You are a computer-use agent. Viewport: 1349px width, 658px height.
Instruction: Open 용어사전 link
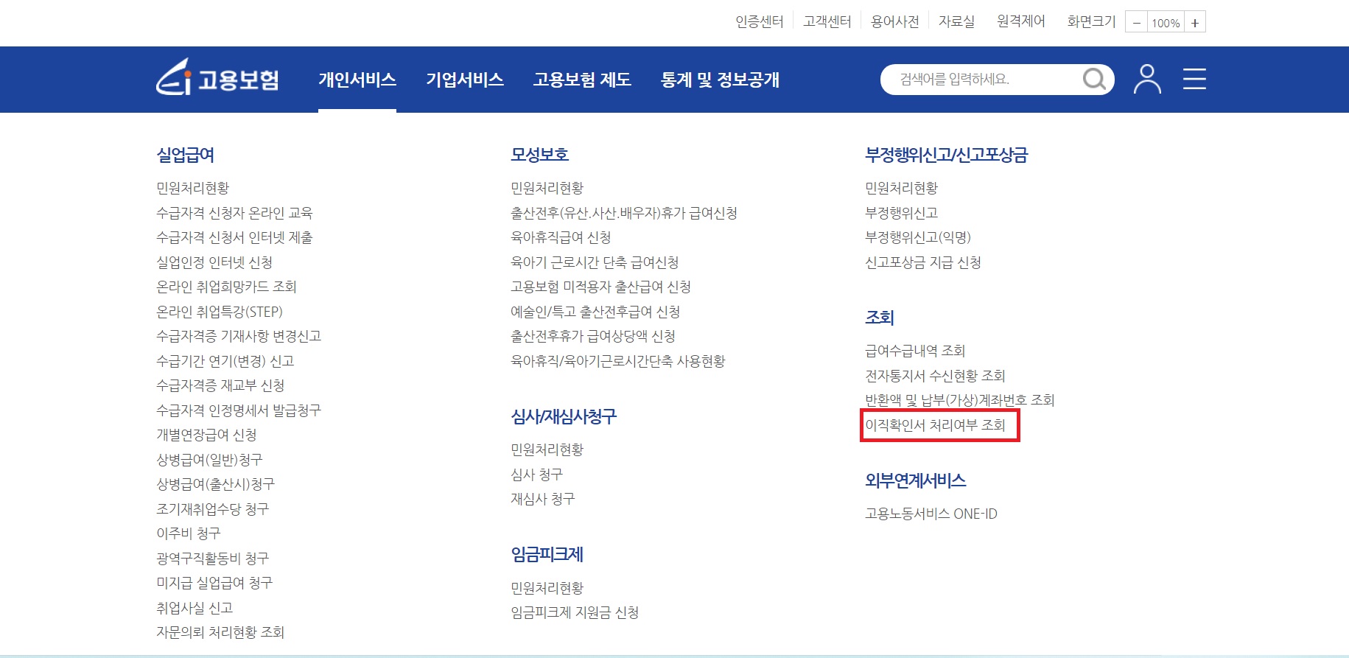(x=894, y=22)
